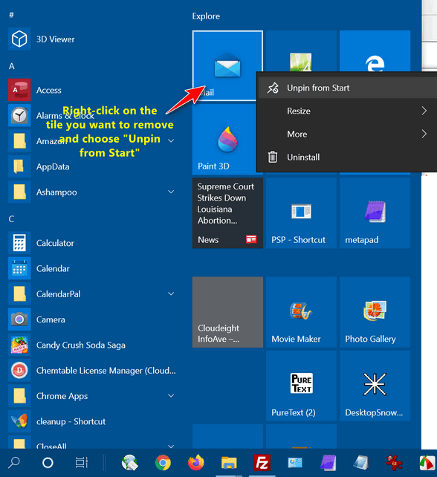
Task: Open FileZilla from the taskbar
Action: [x=262, y=463]
